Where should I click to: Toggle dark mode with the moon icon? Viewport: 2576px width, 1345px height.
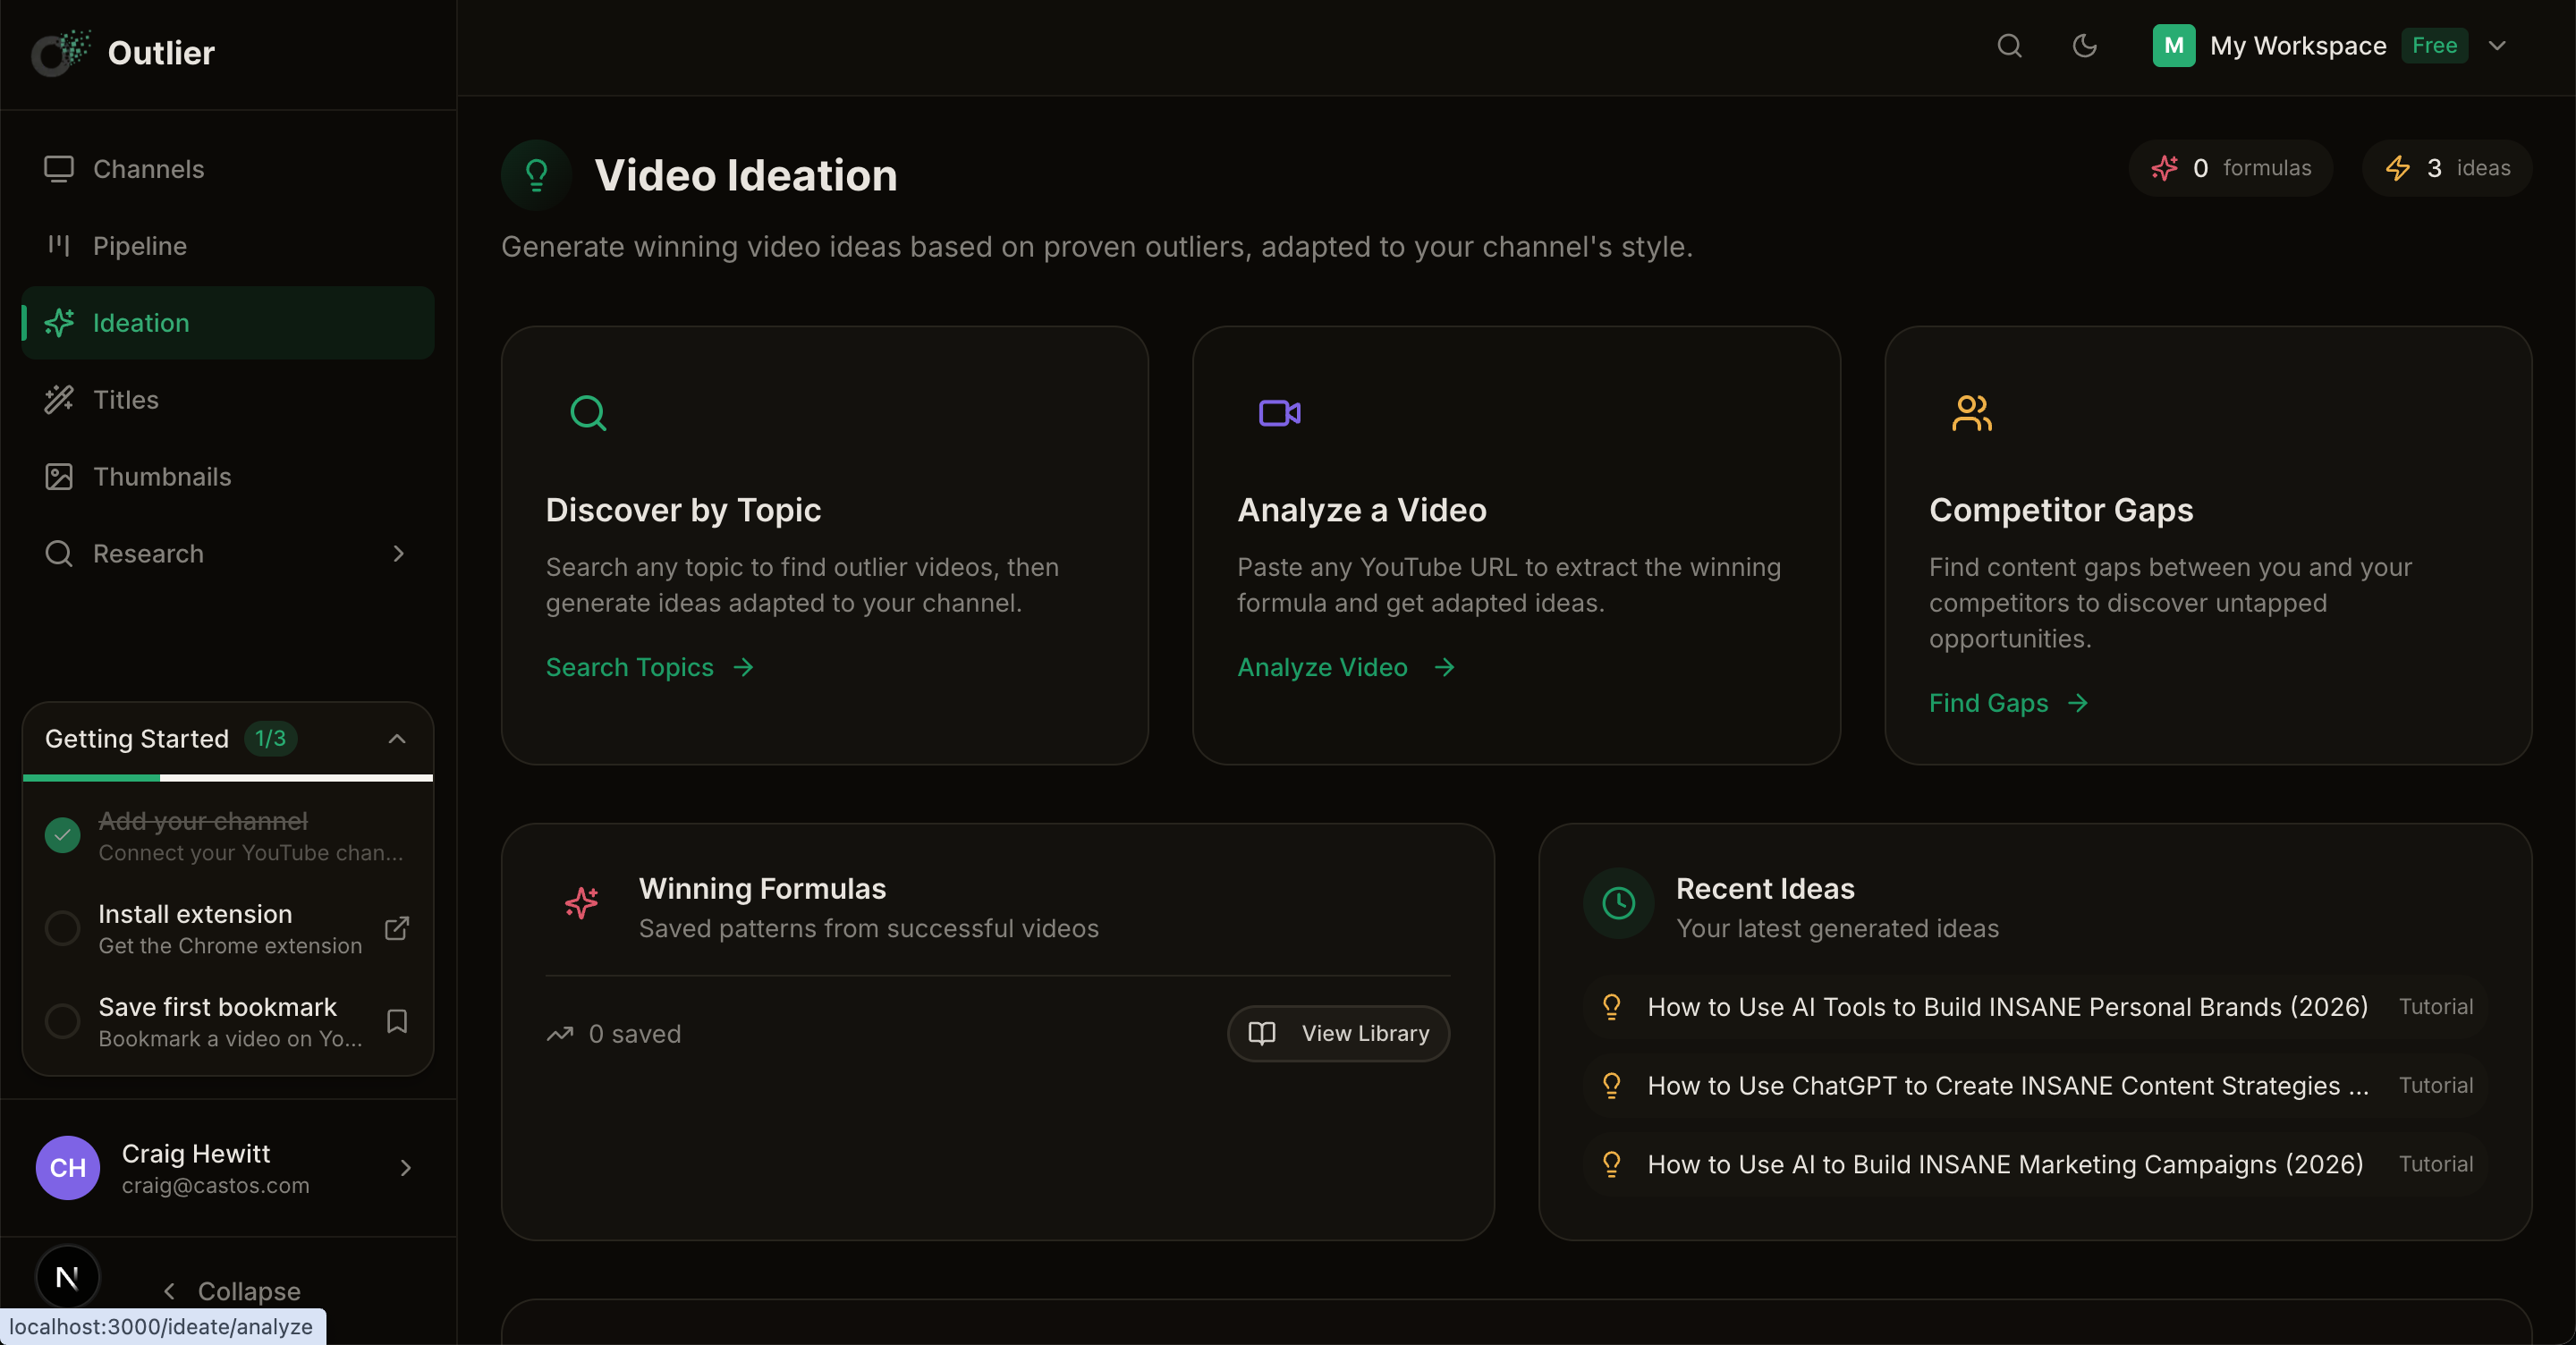[x=2085, y=46]
